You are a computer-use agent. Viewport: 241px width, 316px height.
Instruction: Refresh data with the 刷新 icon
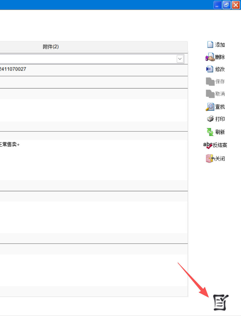(210, 132)
